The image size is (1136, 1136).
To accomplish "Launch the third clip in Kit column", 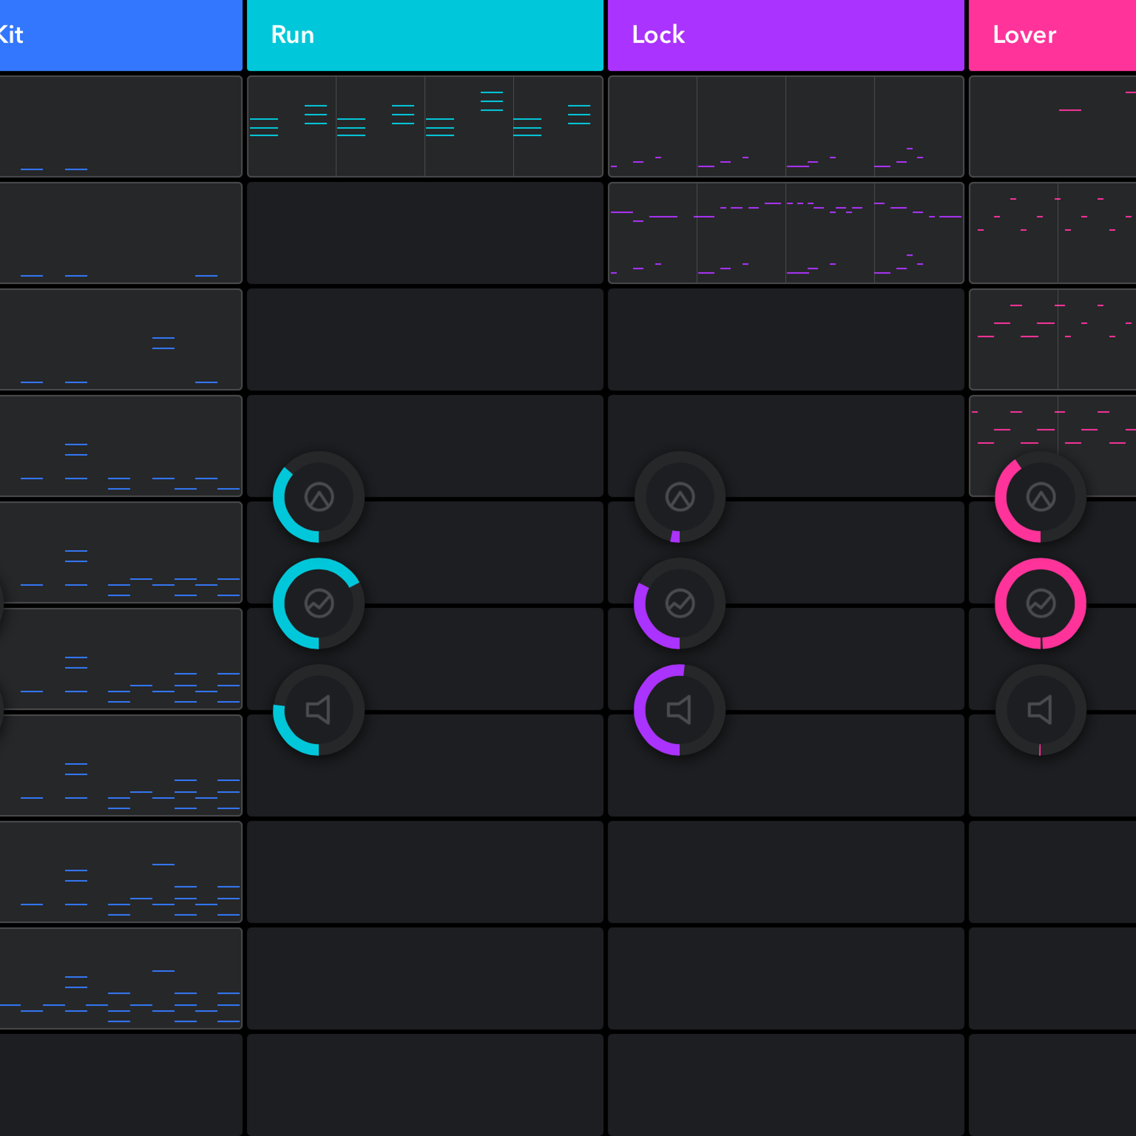I will (121, 339).
